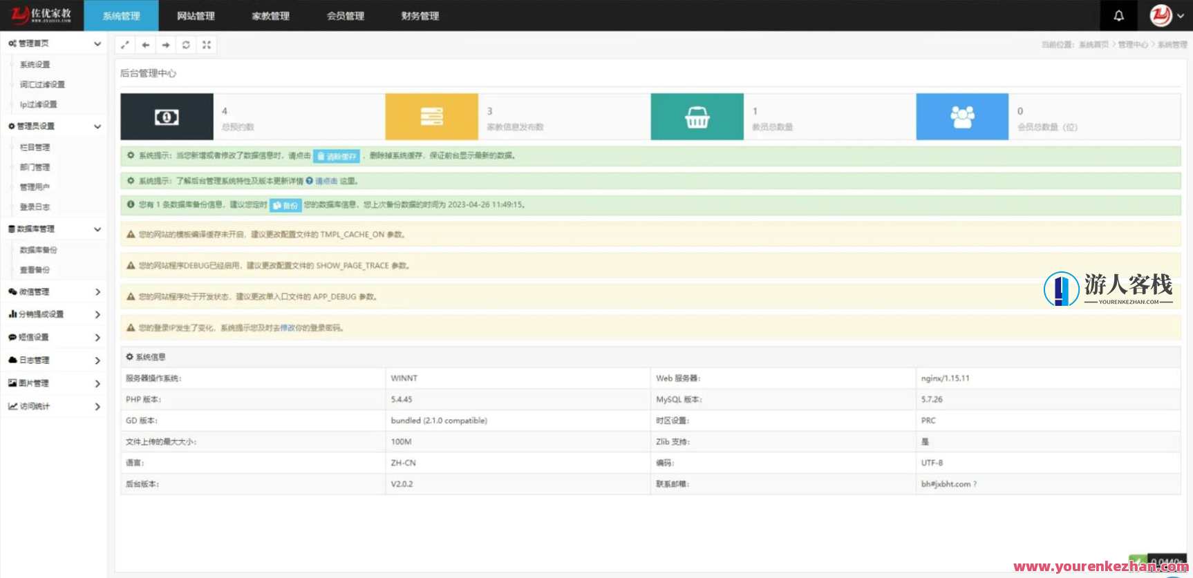Expand the 日志管理 sidebar group

coord(97,360)
